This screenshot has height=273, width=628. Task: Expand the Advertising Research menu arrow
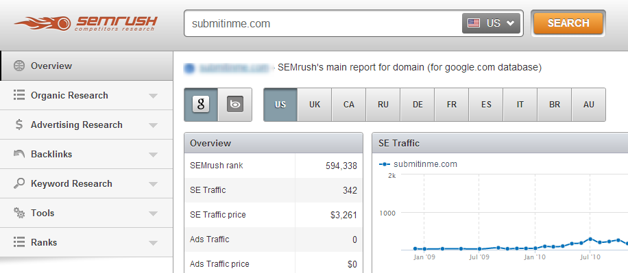[153, 125]
